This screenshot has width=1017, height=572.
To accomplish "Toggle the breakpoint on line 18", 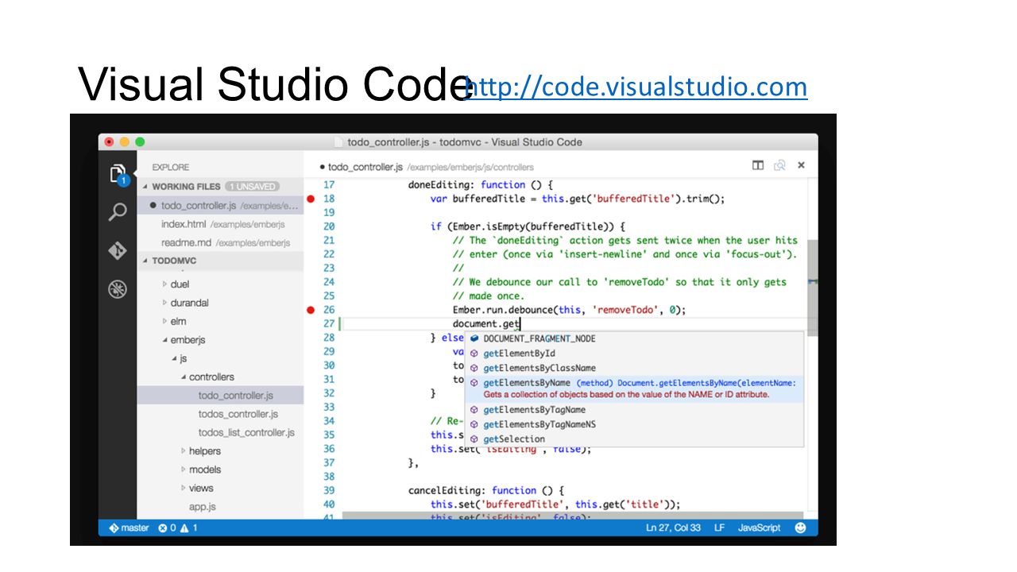I will (311, 199).
